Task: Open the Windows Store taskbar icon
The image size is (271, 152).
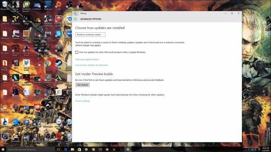Action: 79,149
